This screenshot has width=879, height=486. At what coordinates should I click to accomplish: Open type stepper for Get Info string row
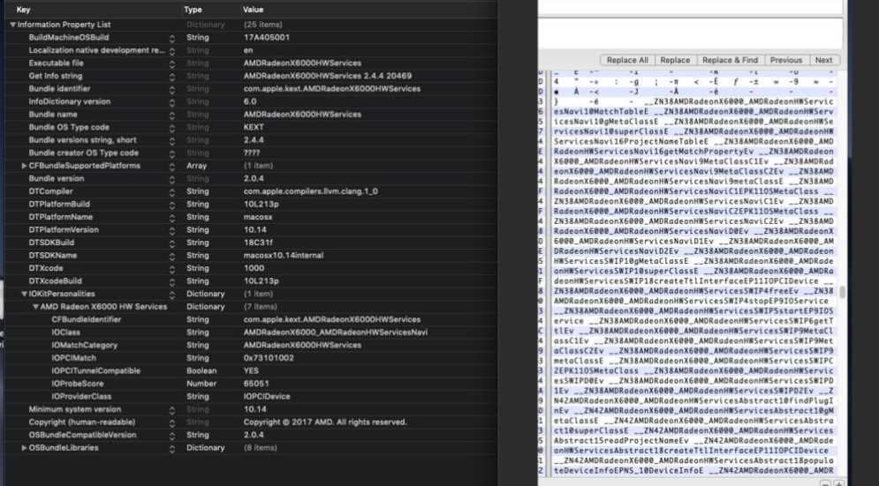(172, 76)
